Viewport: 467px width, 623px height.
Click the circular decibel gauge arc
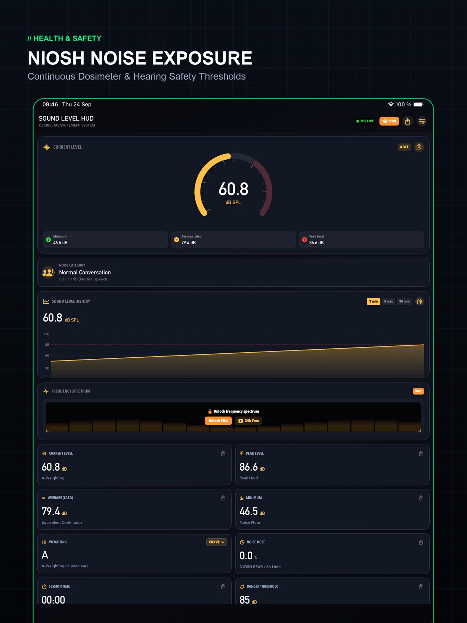click(233, 185)
